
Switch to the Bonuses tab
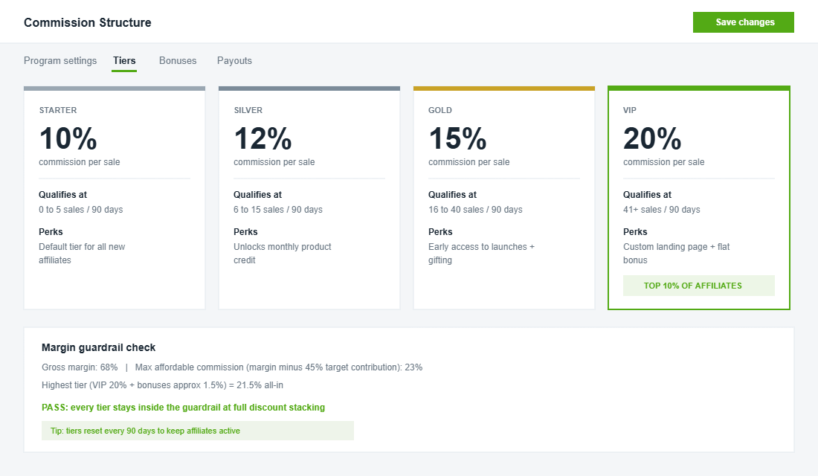(178, 60)
